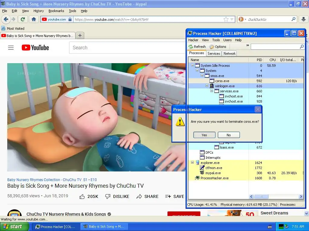Viewport: 309px width, 231px height.
Task: Reload the page with the refresh icon
Action: point(23,19)
